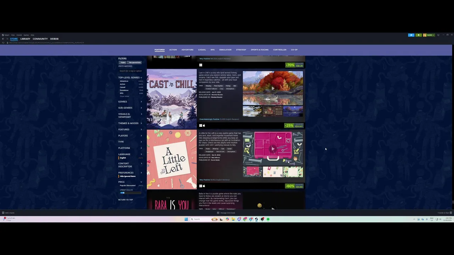Click the search for a tag field
454x255 pixels.
[131, 71]
